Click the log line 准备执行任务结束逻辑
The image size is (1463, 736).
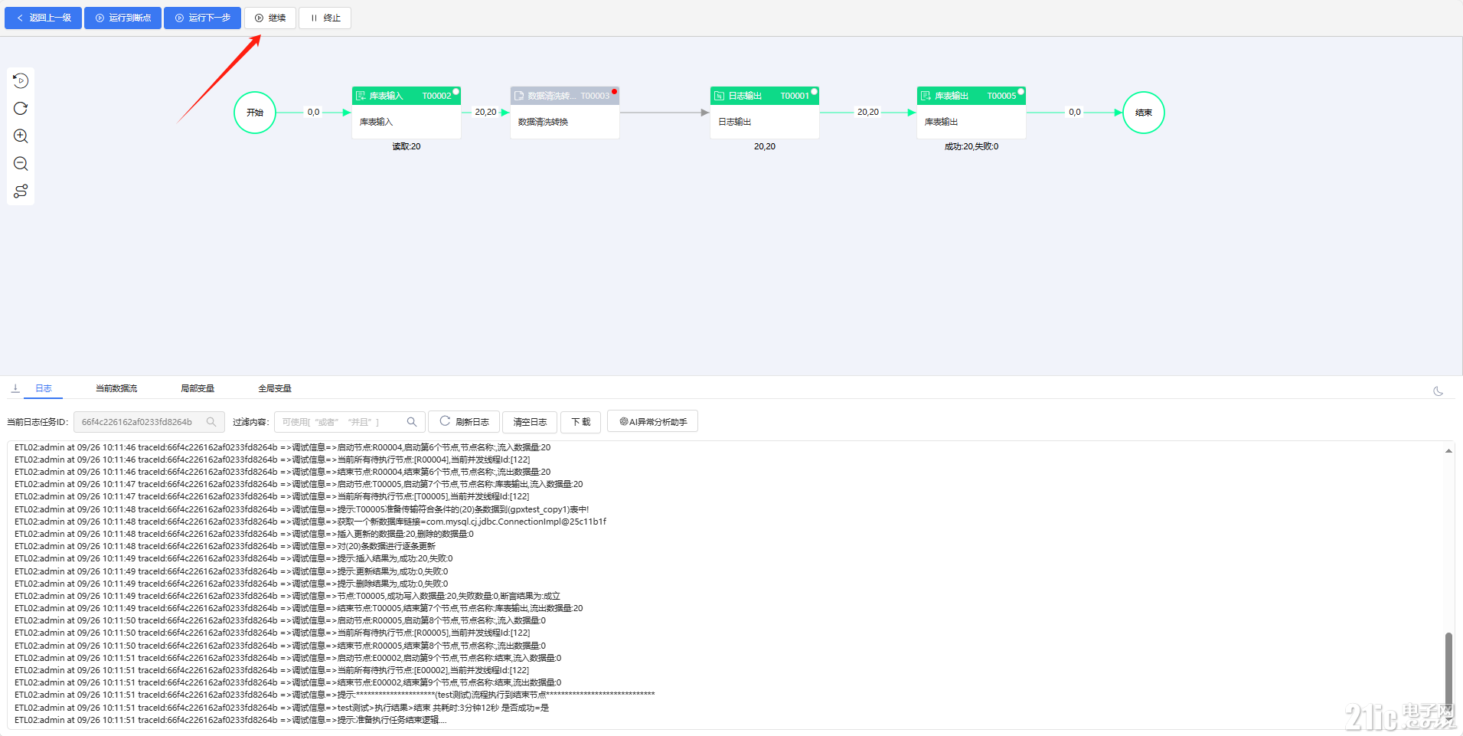coord(230,720)
